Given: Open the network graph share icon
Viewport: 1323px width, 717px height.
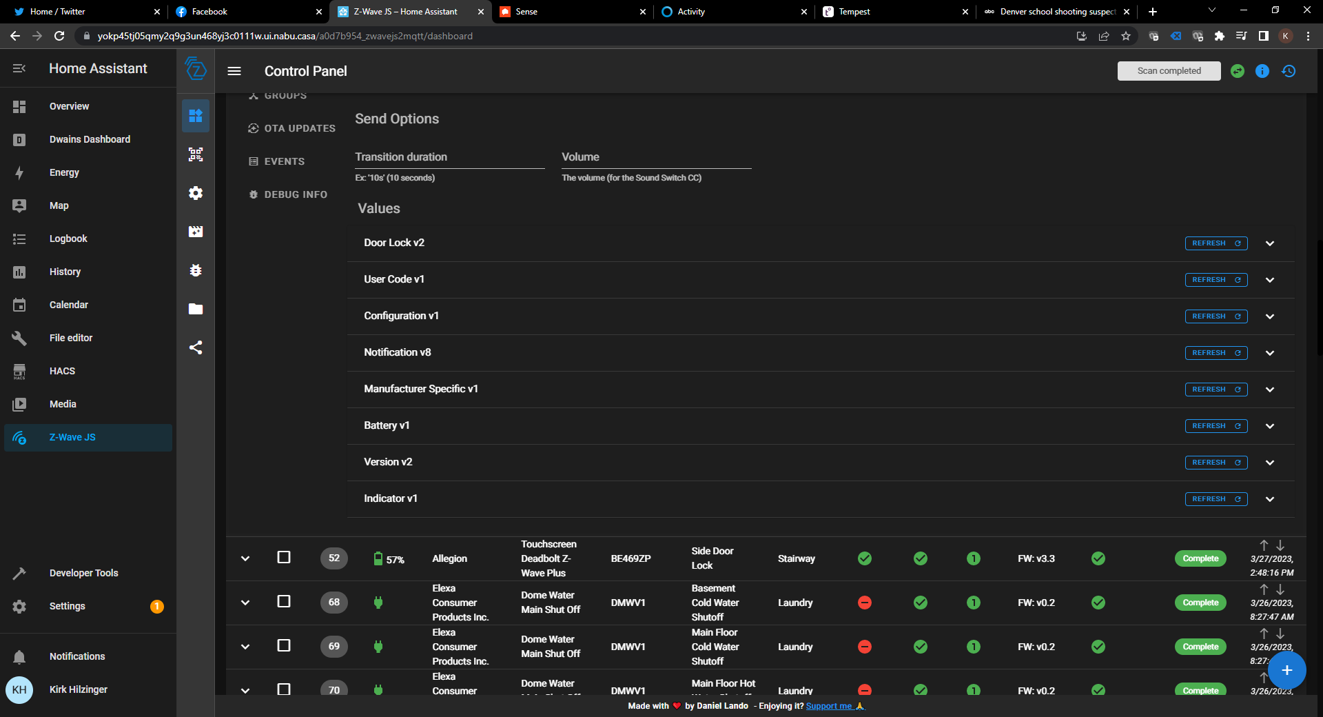Looking at the screenshot, I should [196, 347].
